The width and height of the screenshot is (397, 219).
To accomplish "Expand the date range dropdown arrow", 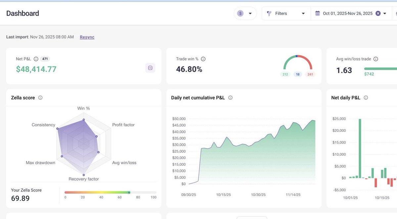I will [385, 14].
